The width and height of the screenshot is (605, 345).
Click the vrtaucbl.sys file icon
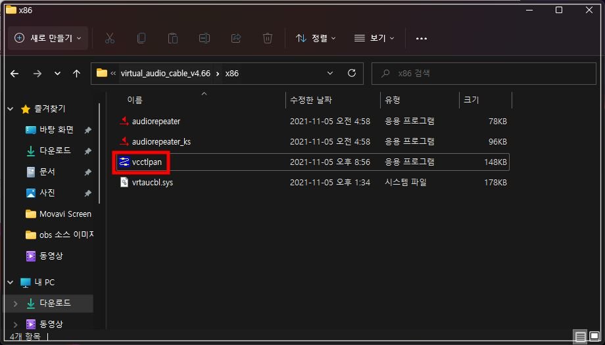click(124, 182)
